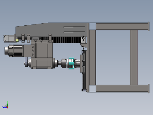Select the top-right beam end flange
153x115 pixels.
click(149, 27)
